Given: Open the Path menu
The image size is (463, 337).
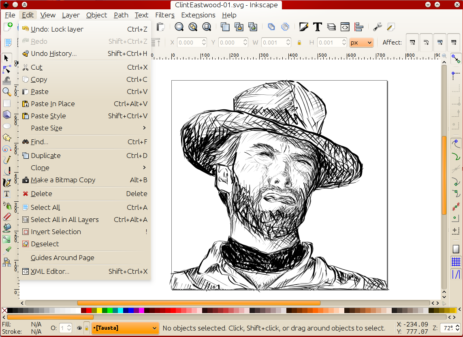Looking at the screenshot, I should 121,15.
